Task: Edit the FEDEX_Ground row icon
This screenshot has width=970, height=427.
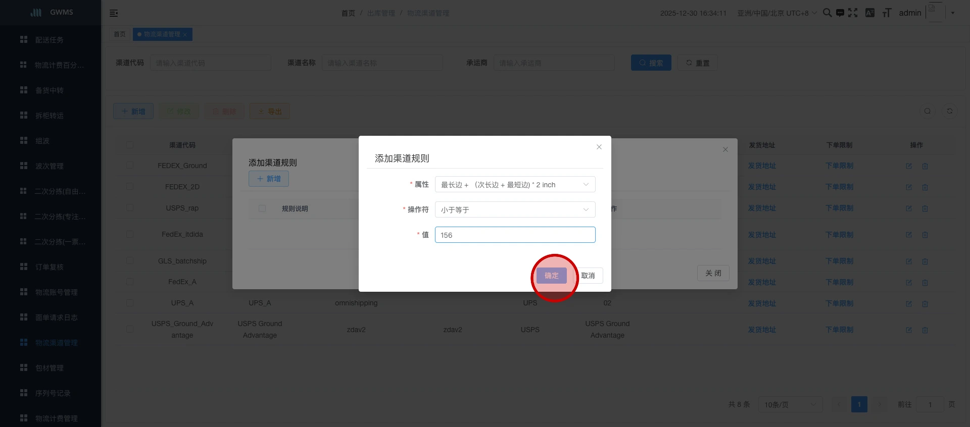Action: [x=909, y=166]
